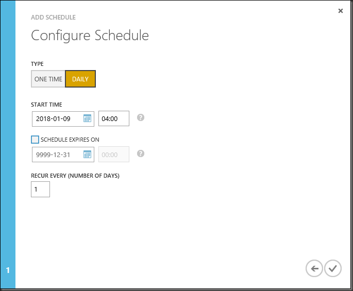
Task: Select the ONE TIME schedule type
Action: 48,79
